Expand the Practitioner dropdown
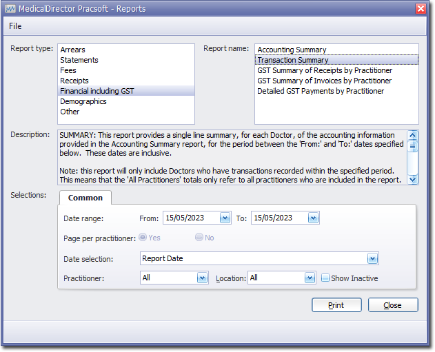 click(x=202, y=278)
